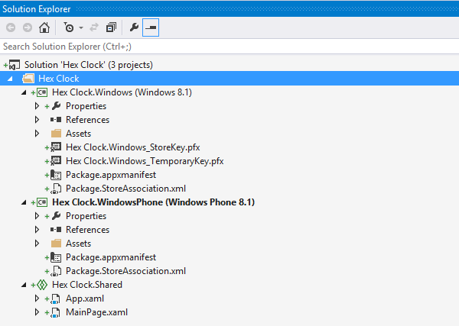Click the Forward navigation arrow in toolbar
Viewport: 459px width, 326px height.
[28, 27]
